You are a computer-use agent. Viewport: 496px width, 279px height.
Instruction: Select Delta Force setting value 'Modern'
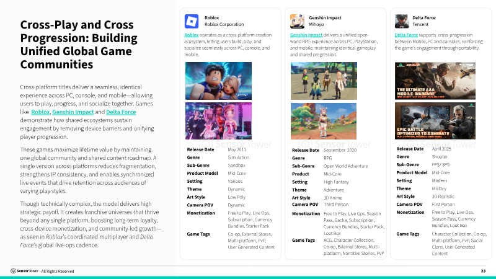[440, 180]
